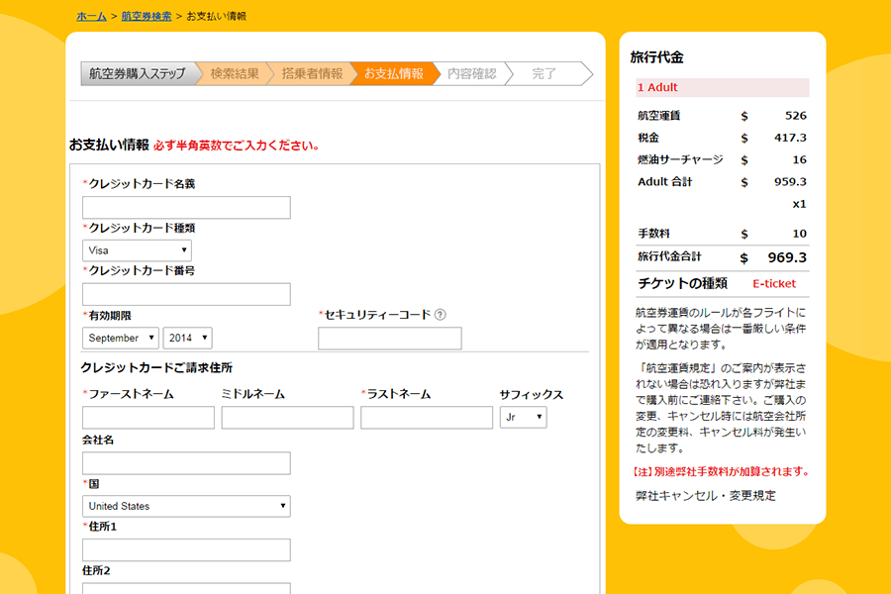
Task: Click the 手数料 fee value 10
Action: [800, 234]
